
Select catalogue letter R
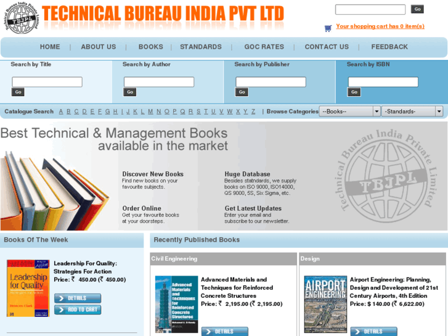pos(190,112)
